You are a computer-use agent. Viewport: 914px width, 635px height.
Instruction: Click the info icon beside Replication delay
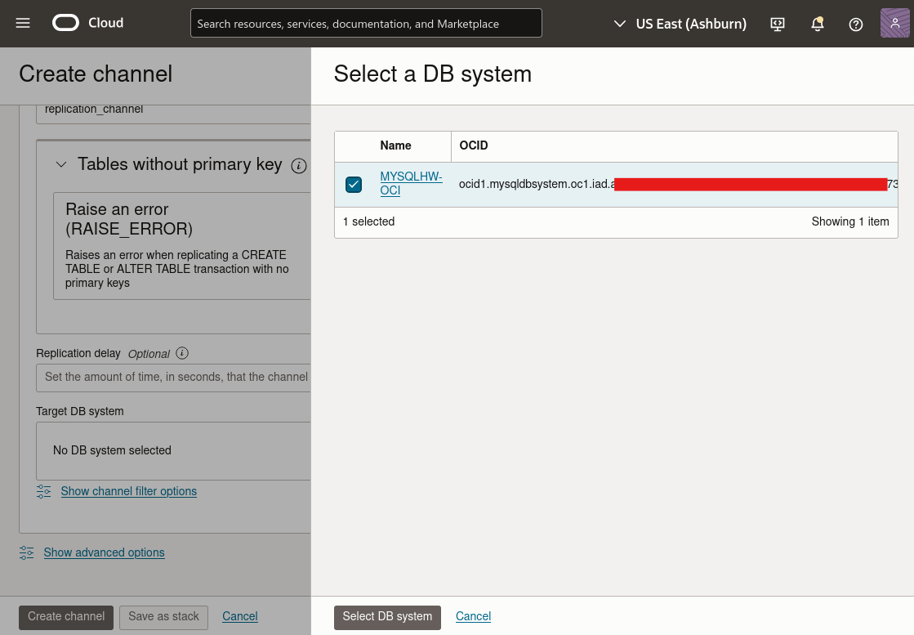pos(181,353)
